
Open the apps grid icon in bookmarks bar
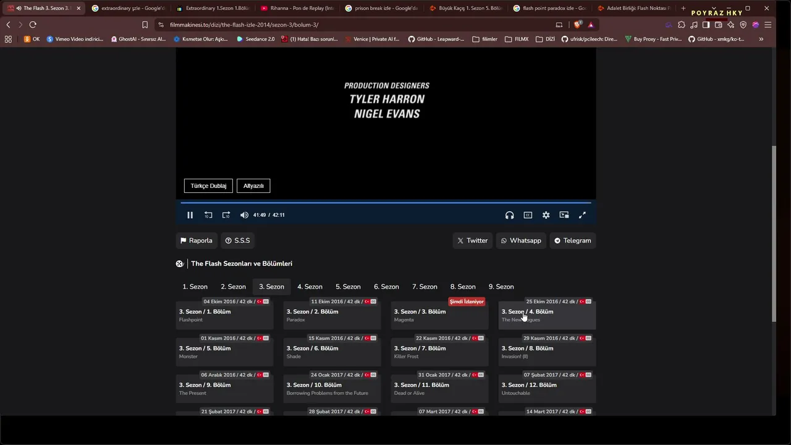click(x=8, y=39)
